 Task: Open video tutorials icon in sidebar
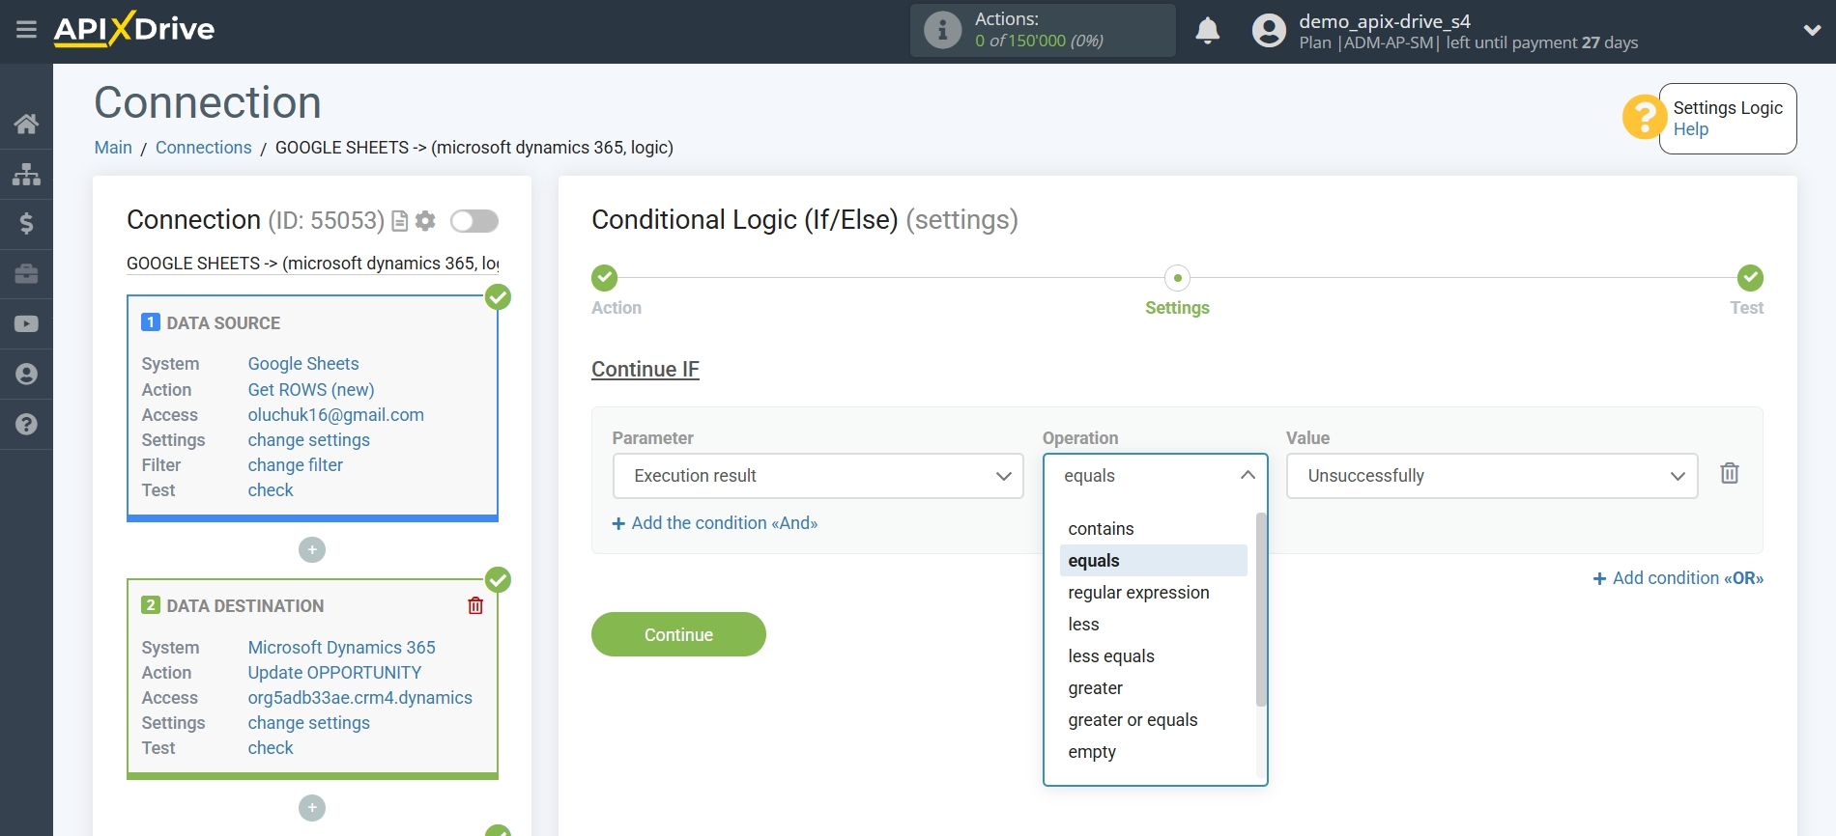pos(26,324)
